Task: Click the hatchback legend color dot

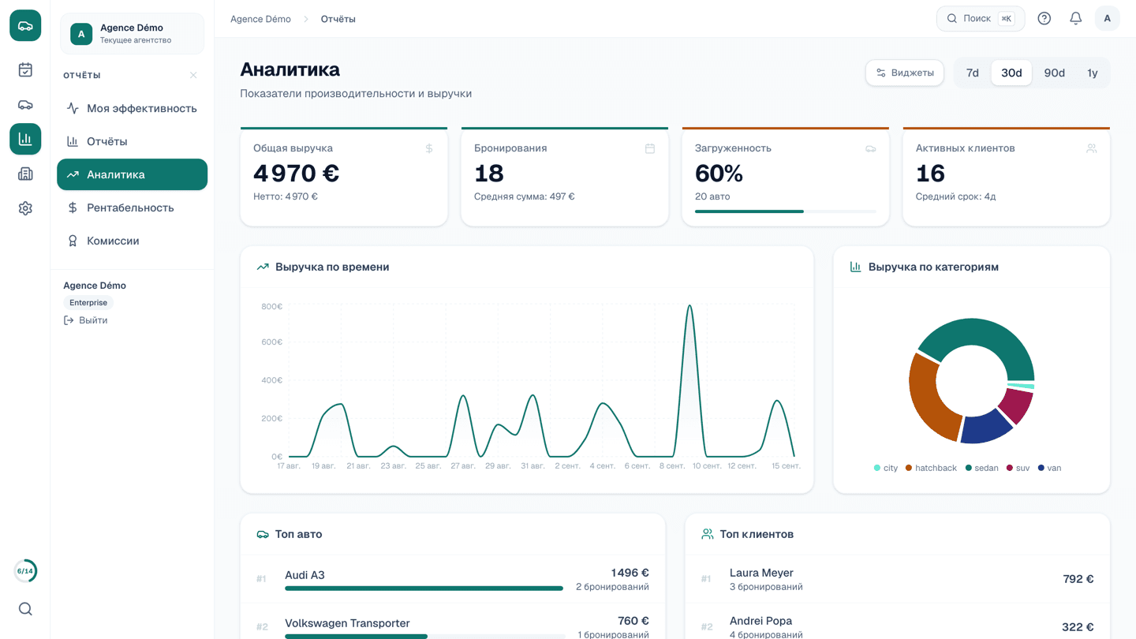Action: (909, 468)
